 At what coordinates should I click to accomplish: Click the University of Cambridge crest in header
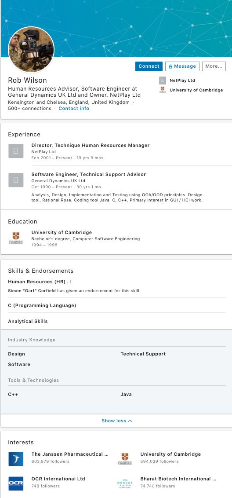[x=163, y=90]
